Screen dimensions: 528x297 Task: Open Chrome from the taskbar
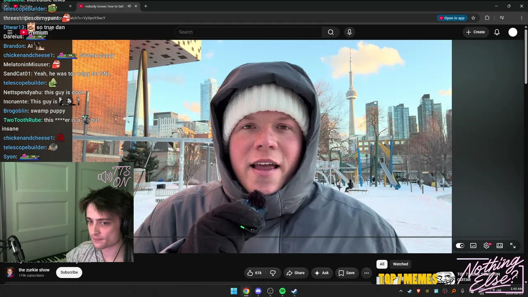coord(246,291)
